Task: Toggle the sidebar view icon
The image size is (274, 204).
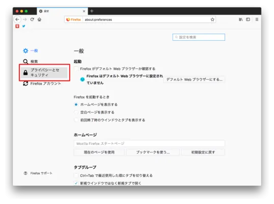Action: coord(248,19)
